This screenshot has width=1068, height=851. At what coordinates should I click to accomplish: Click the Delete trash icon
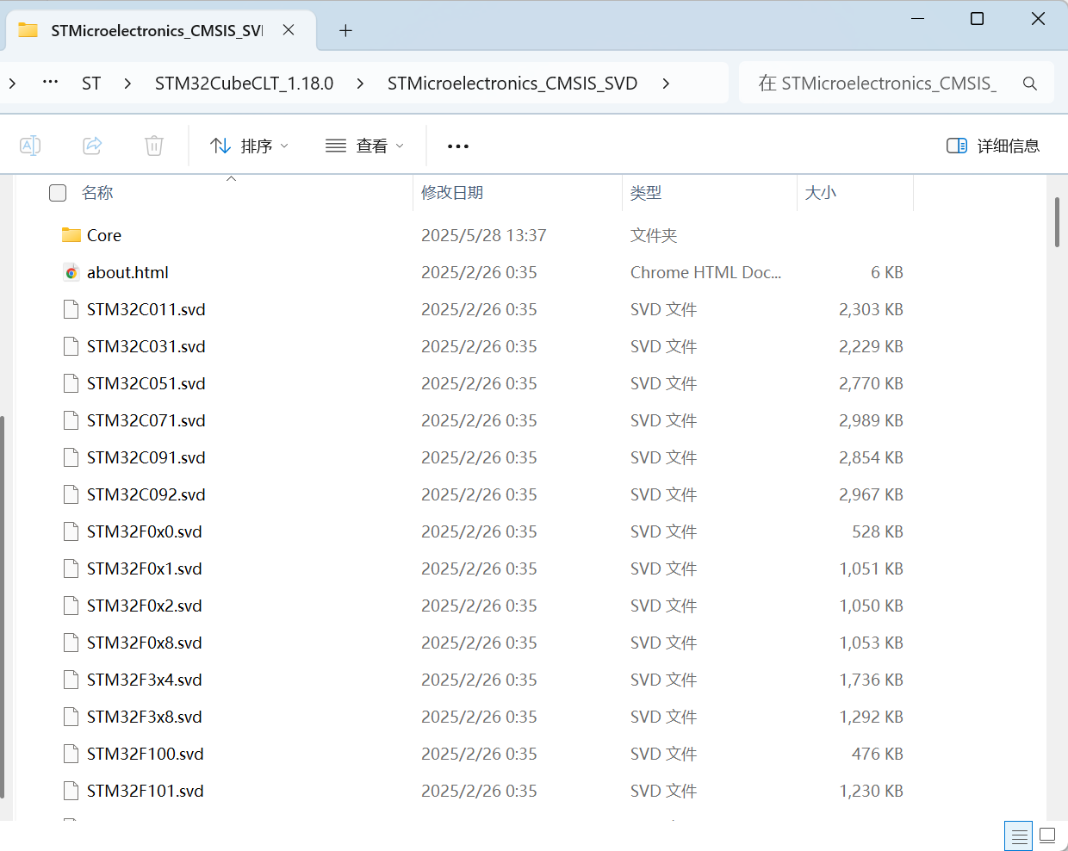point(154,146)
